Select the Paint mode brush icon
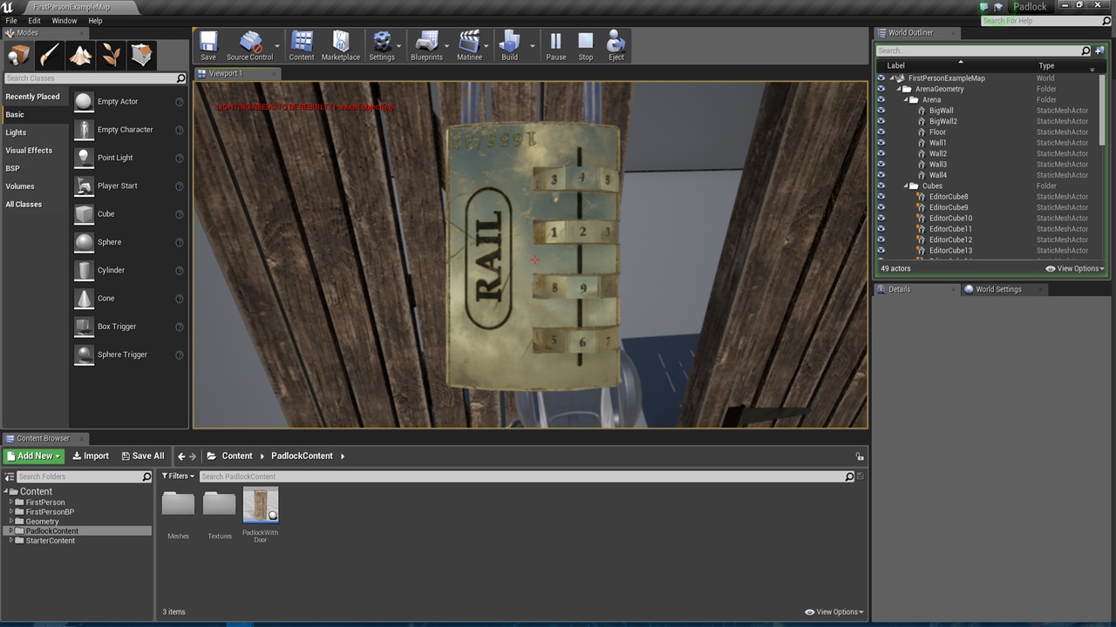The height and width of the screenshot is (627, 1116). pos(50,55)
